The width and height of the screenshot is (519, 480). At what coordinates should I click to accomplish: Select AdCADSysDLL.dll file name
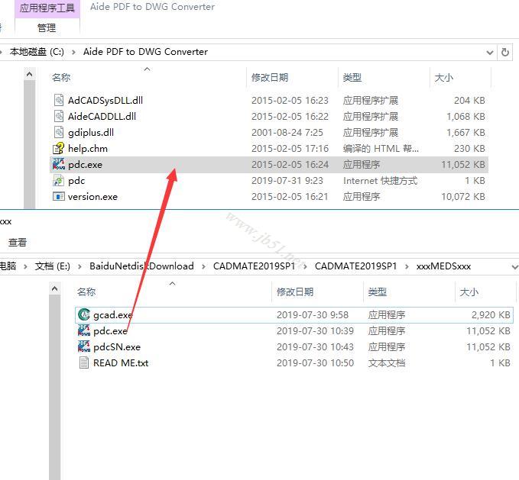click(x=105, y=100)
